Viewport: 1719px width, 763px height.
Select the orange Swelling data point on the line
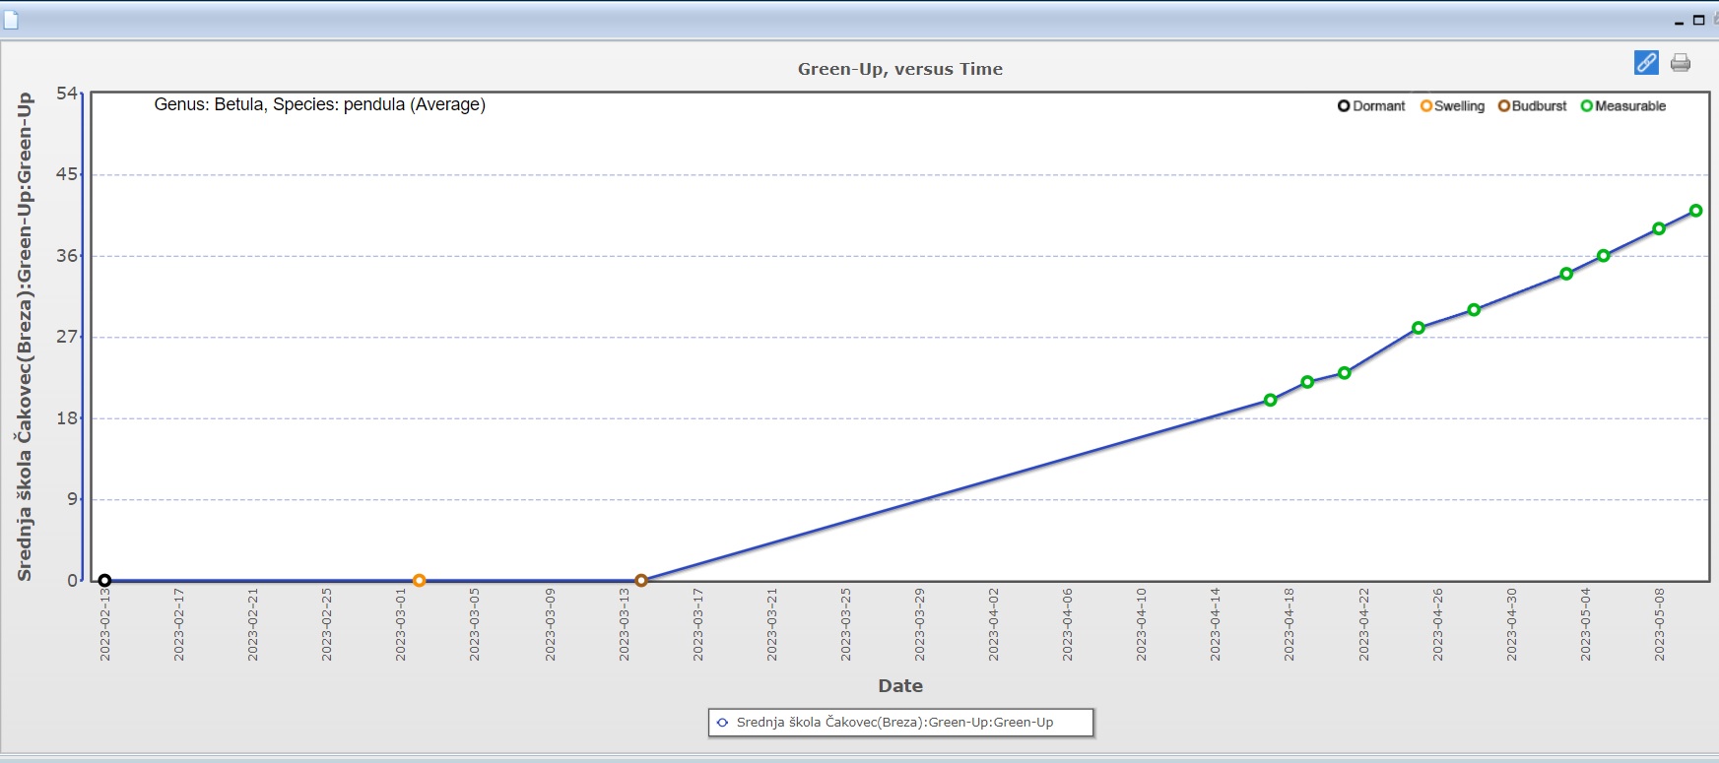tap(419, 581)
